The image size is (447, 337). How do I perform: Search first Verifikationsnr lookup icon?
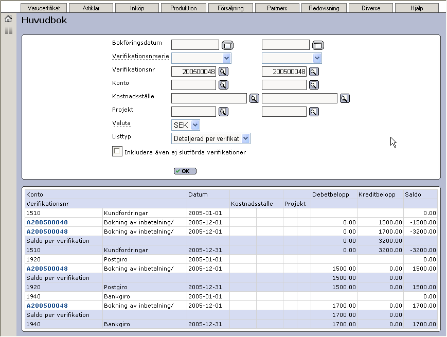click(x=223, y=72)
